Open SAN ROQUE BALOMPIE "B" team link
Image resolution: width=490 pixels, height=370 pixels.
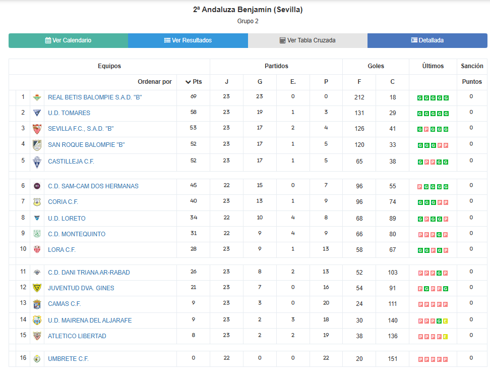(86, 145)
